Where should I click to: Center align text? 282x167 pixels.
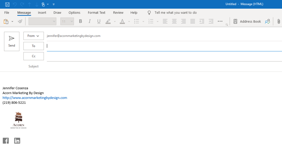pyautogui.click(x=174, y=21)
